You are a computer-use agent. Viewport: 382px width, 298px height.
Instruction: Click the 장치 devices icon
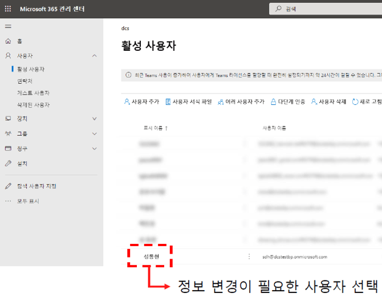8,119
